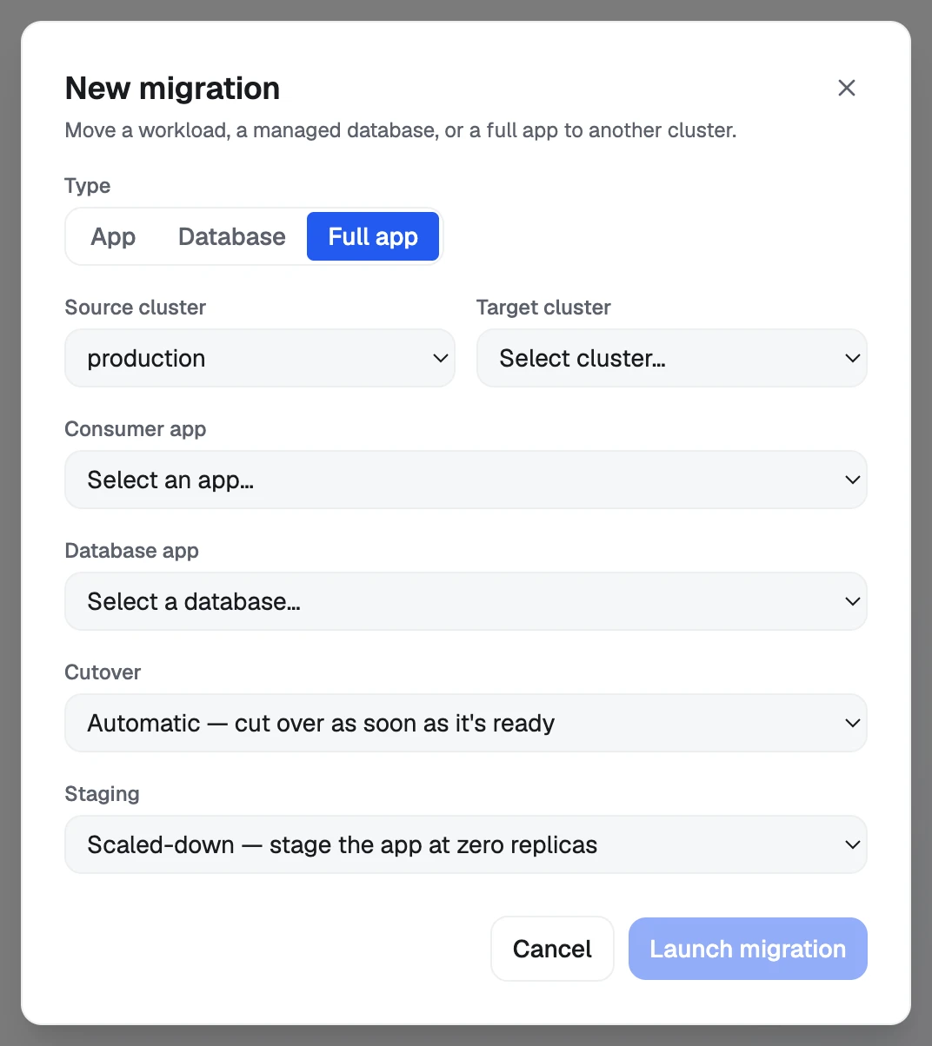This screenshot has height=1046, width=932.
Task: Select the App migration type
Action: pos(113,236)
